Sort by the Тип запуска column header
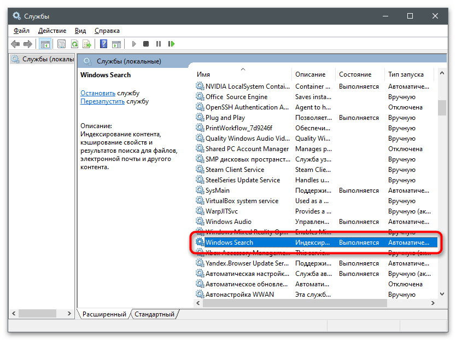 409,74
